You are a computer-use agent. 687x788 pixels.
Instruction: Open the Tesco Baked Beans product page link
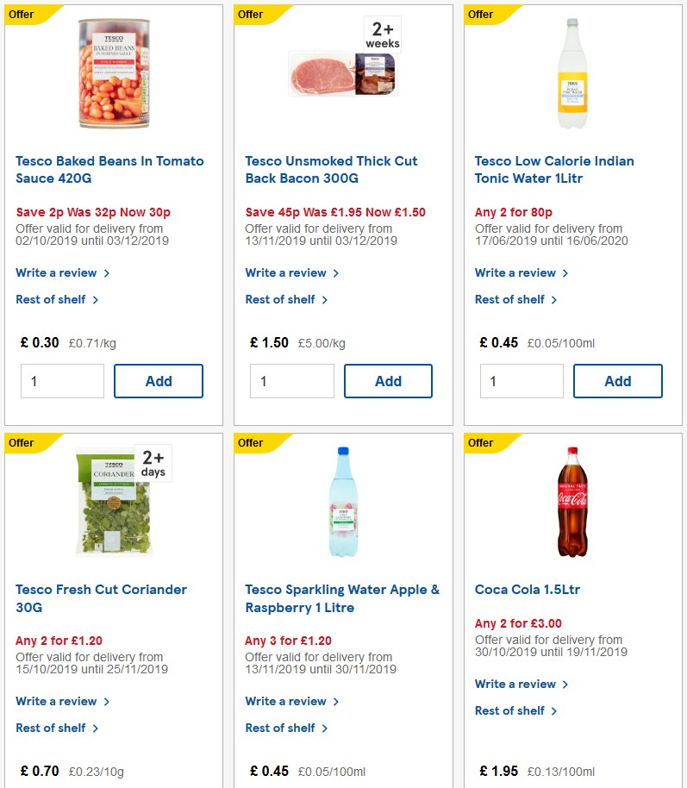pos(109,169)
